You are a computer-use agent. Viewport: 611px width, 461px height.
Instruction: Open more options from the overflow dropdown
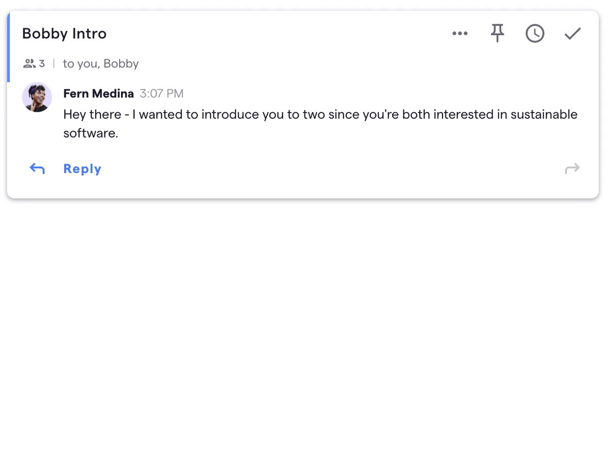[x=460, y=33]
